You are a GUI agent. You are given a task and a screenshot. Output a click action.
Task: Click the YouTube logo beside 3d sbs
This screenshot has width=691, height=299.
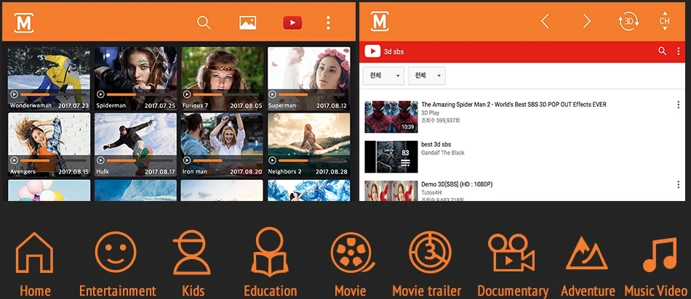click(x=372, y=52)
